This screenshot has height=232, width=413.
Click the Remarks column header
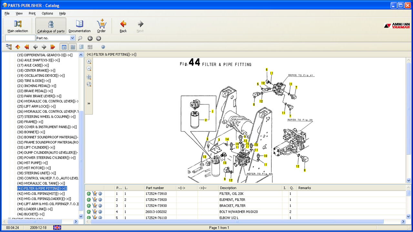(351, 188)
